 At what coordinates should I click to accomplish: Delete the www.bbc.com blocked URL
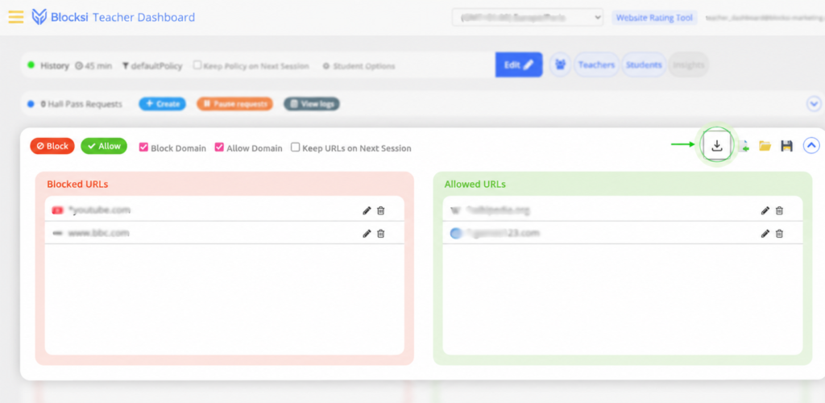point(381,234)
